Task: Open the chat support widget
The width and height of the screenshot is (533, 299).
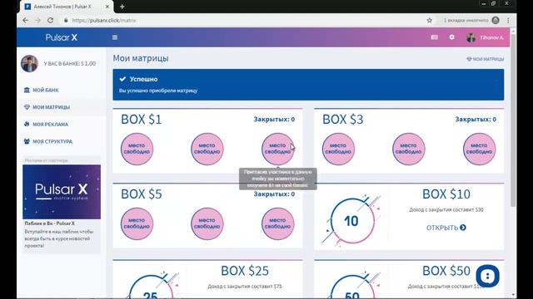Action: pos(488,276)
